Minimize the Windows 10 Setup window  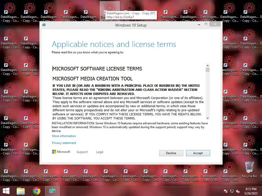tap(199, 24)
